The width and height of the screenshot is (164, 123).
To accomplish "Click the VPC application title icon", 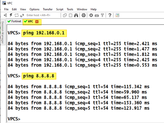I will point(4,3).
